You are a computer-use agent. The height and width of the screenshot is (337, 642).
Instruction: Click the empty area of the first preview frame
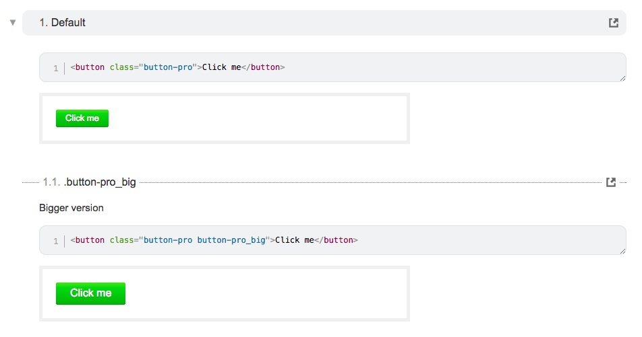coord(258,118)
